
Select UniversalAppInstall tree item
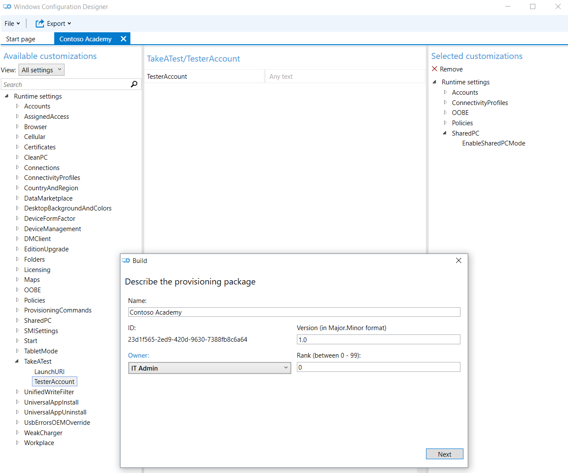[51, 402]
